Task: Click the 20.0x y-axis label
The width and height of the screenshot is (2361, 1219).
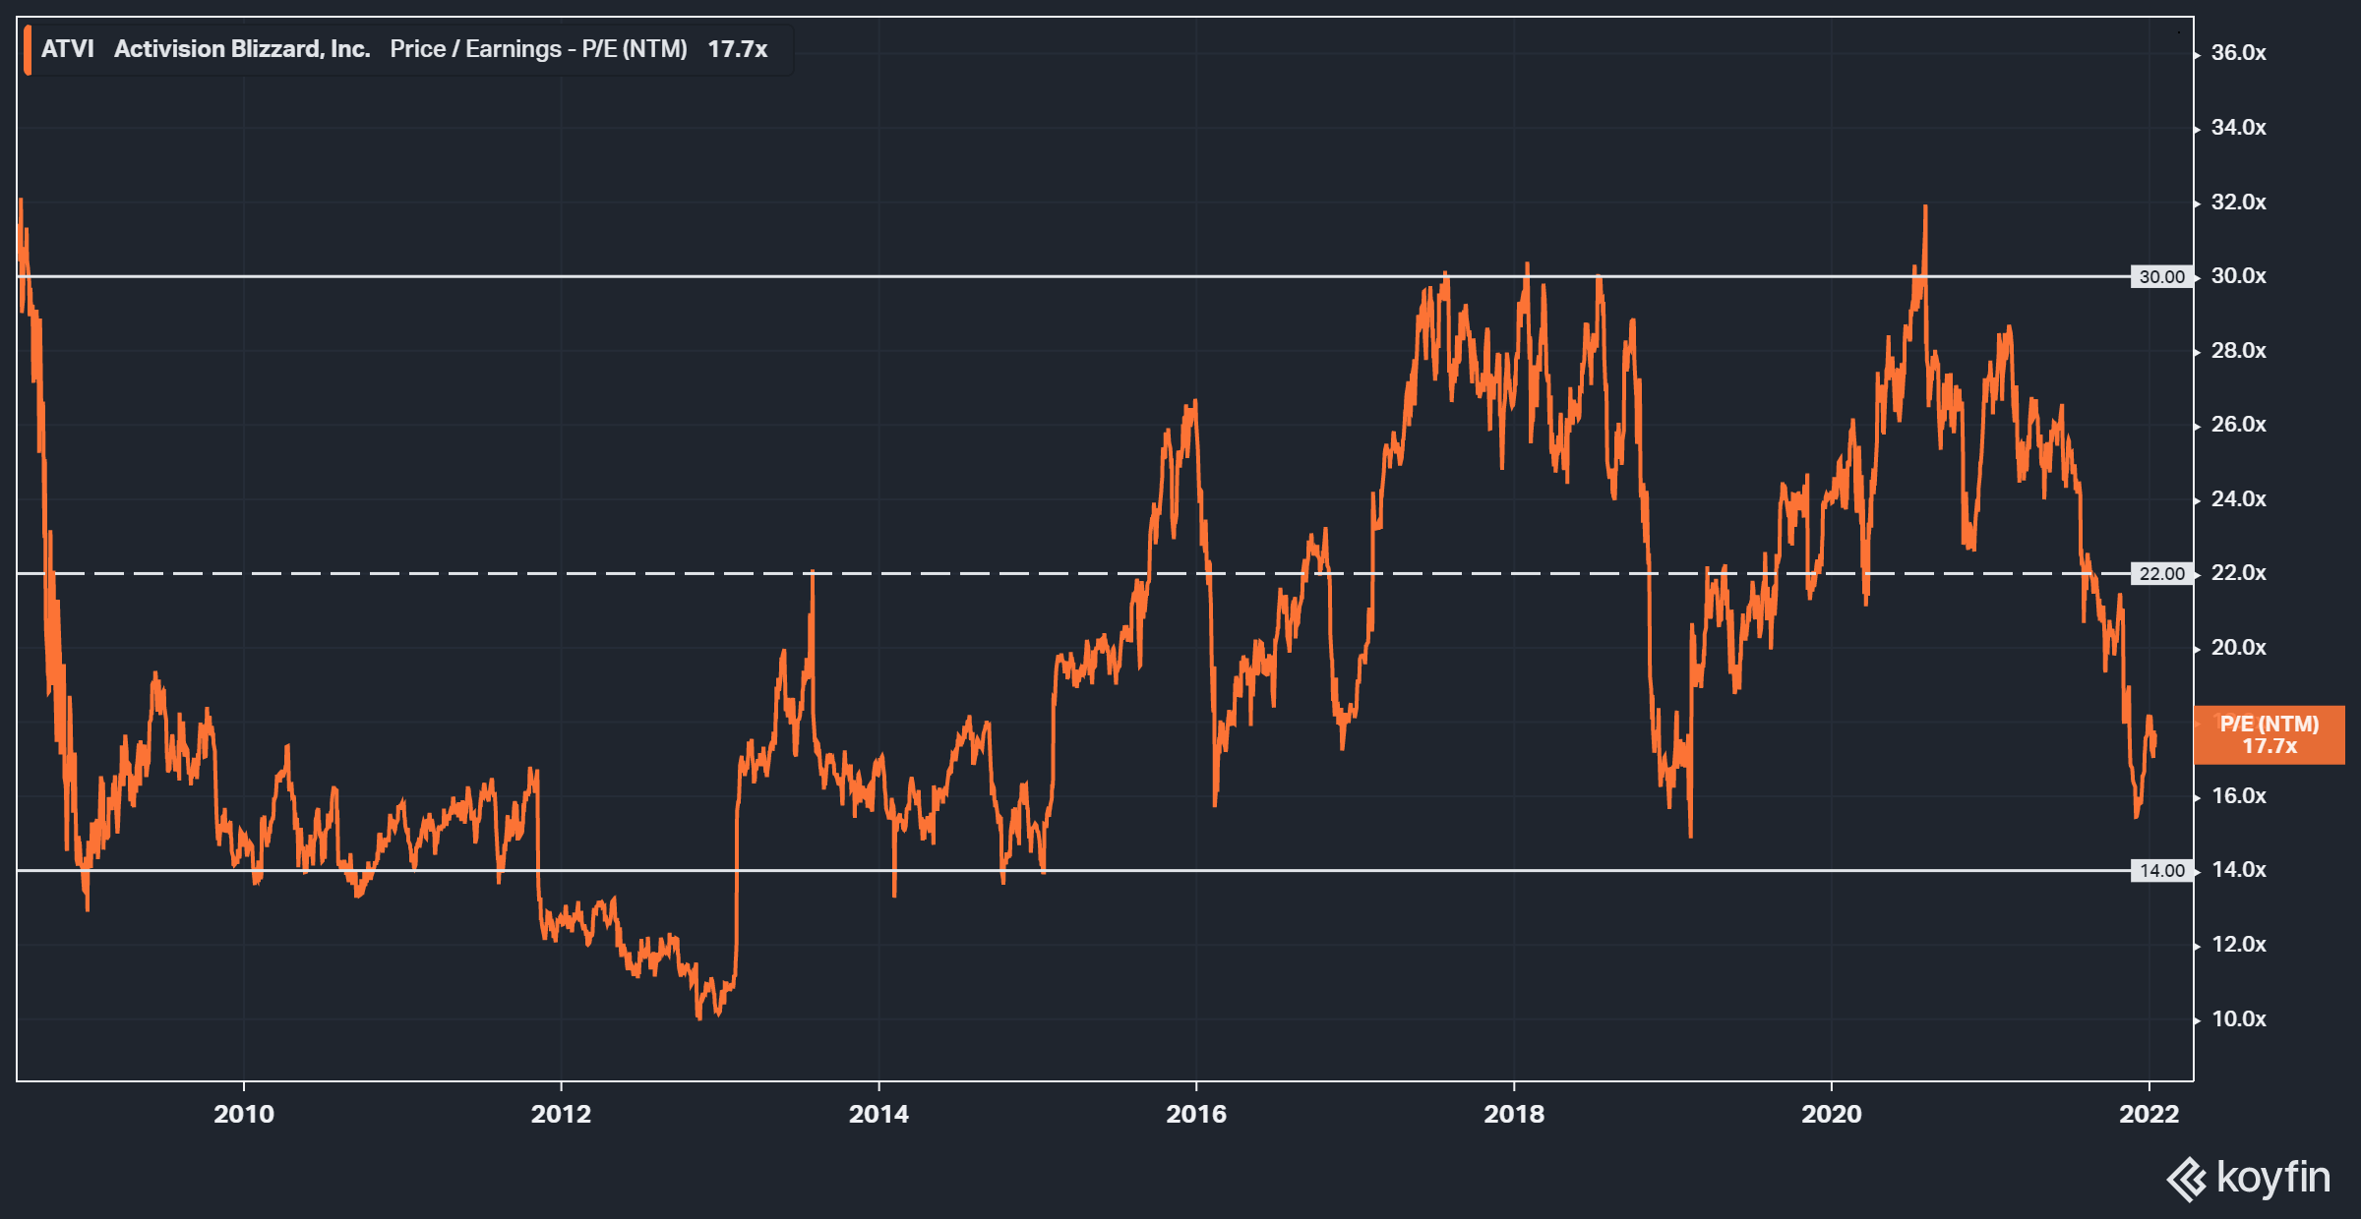Action: pyautogui.click(x=2238, y=648)
